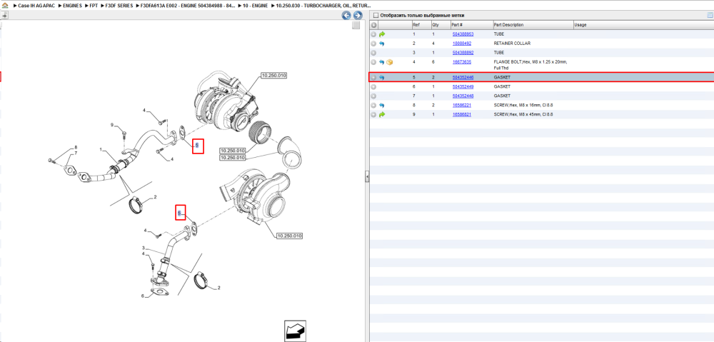Click the orientation arrow icon below the diagram
Screen dimensions: 714x342
tap(293, 331)
